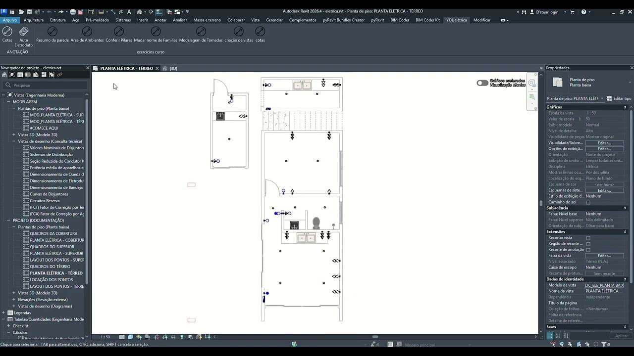Click the Editar tipo button
Screen dimensions: 634x356
[619, 98]
